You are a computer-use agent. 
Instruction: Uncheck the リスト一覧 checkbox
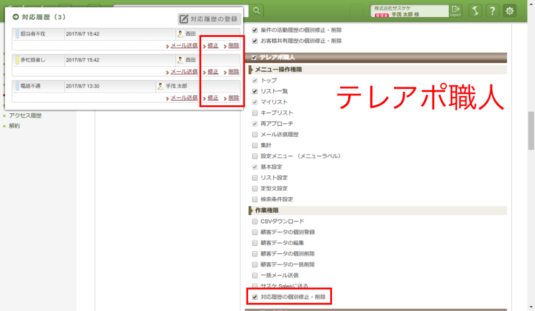pos(255,91)
